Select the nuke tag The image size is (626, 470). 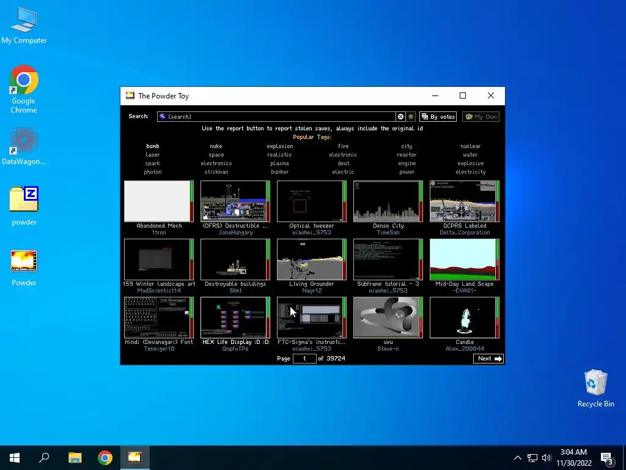pos(216,146)
